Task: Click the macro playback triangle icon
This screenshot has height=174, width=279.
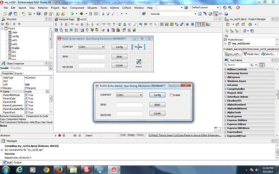Action: (x=56, y=135)
